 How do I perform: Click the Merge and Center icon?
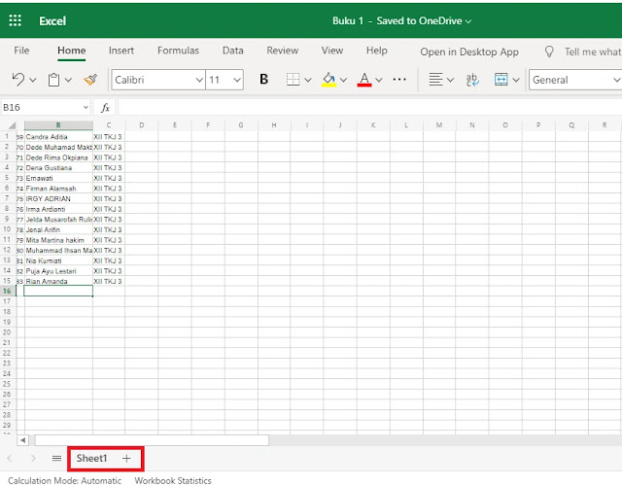pos(501,80)
